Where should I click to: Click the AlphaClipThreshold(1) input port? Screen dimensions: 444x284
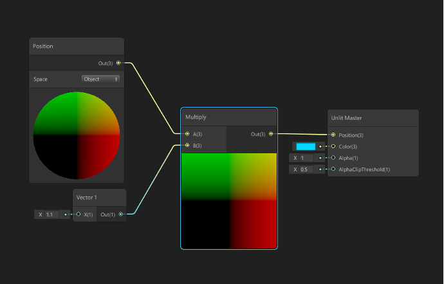pyautogui.click(x=333, y=169)
